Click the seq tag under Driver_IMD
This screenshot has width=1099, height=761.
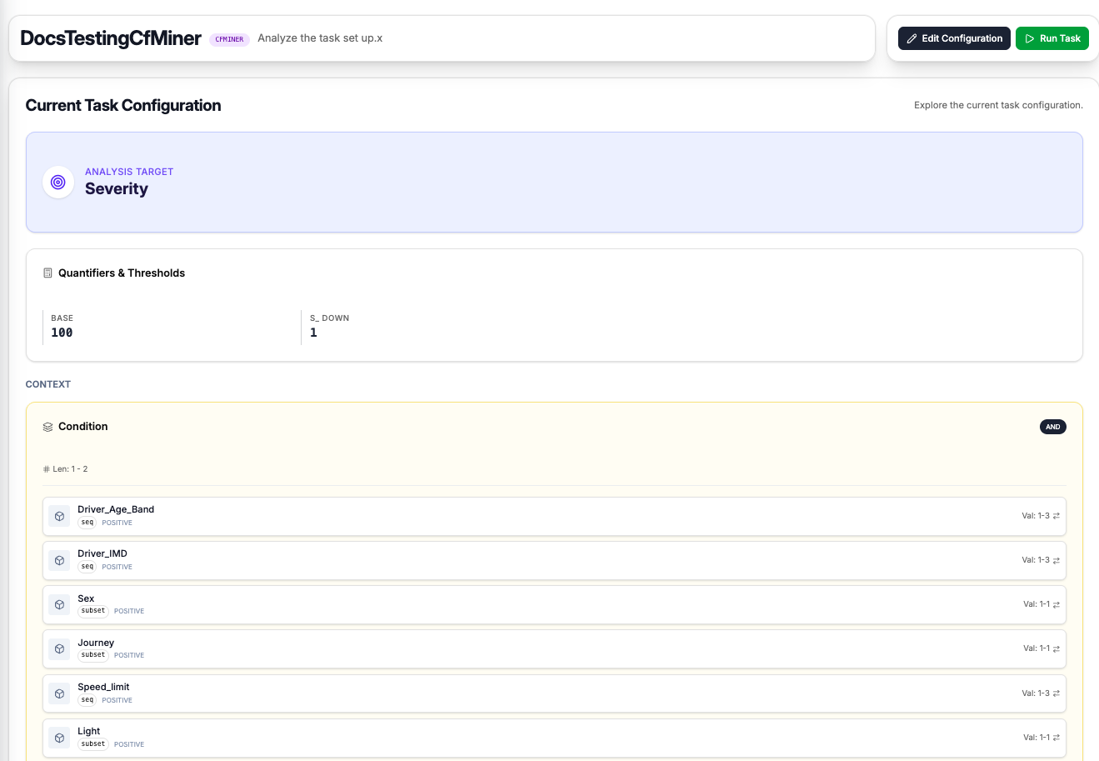tap(87, 567)
